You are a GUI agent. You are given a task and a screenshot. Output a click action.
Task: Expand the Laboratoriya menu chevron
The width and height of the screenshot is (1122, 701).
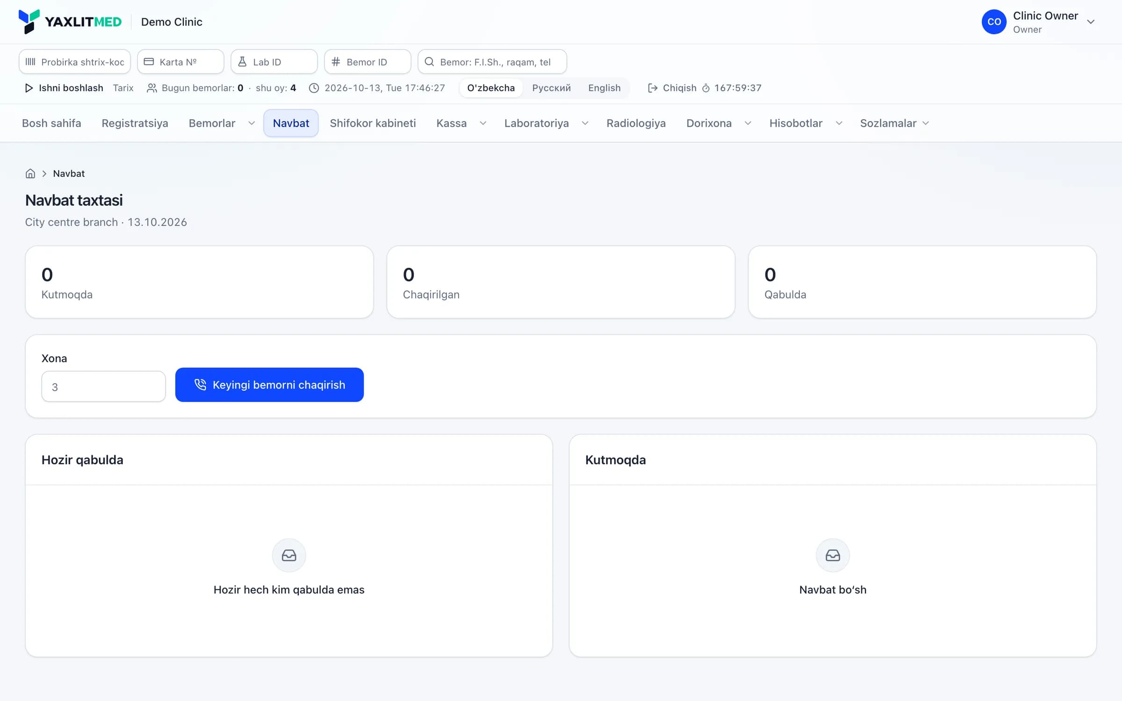585,123
